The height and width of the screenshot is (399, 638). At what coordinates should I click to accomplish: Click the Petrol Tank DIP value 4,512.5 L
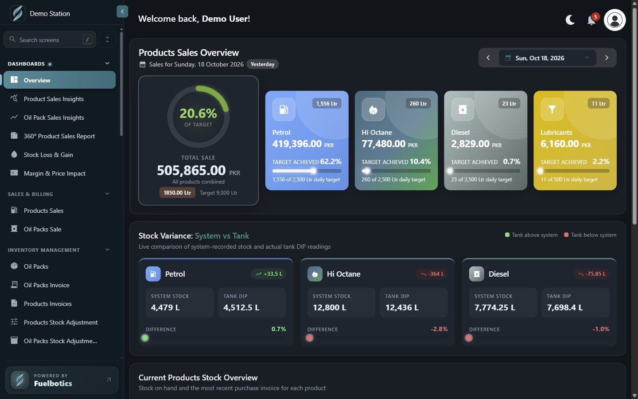pos(241,307)
